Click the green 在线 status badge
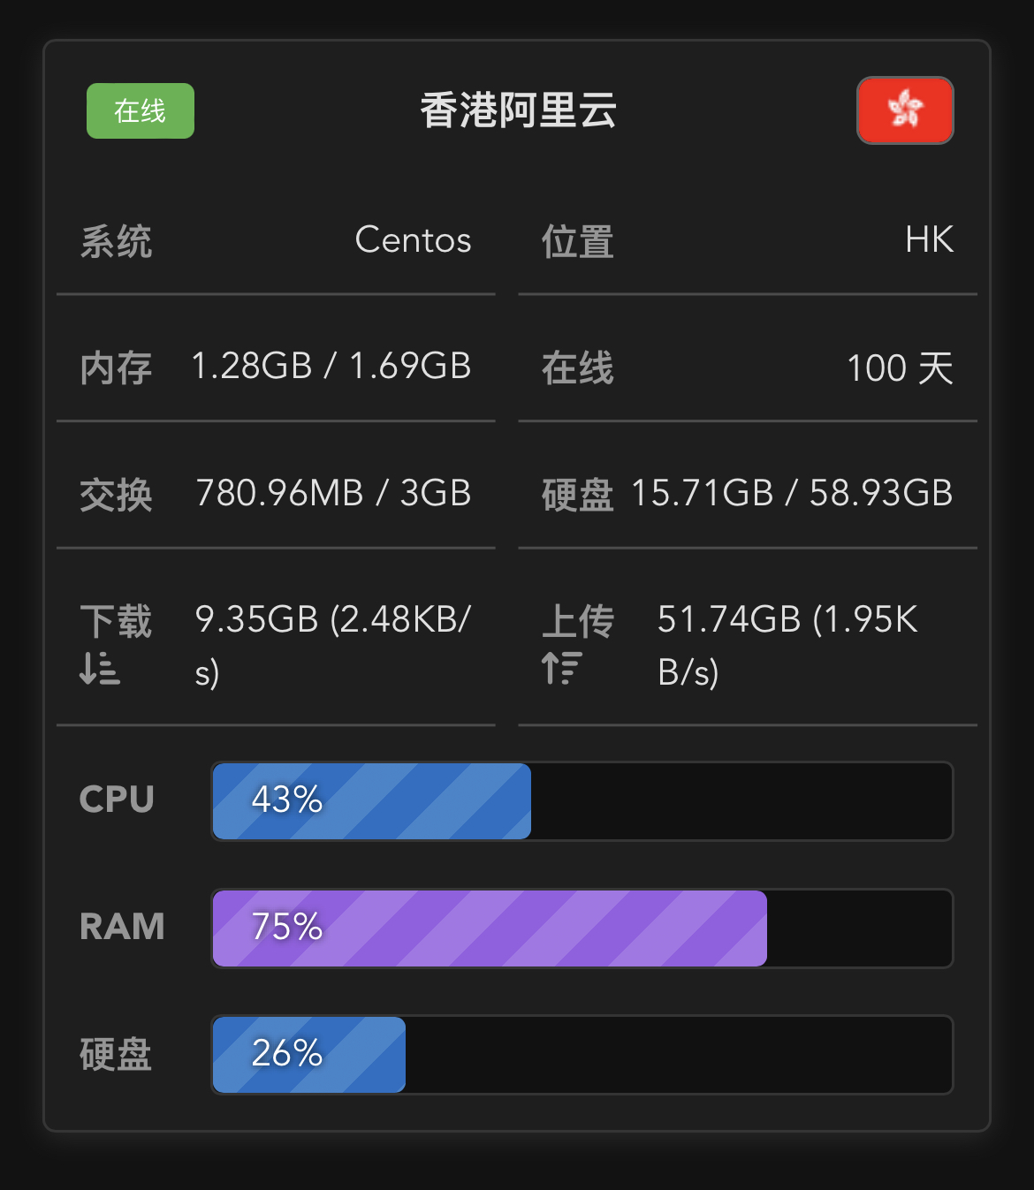Image resolution: width=1034 pixels, height=1190 pixels. (141, 110)
